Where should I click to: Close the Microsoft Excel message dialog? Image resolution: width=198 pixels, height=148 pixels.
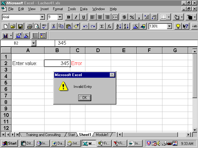(112, 75)
